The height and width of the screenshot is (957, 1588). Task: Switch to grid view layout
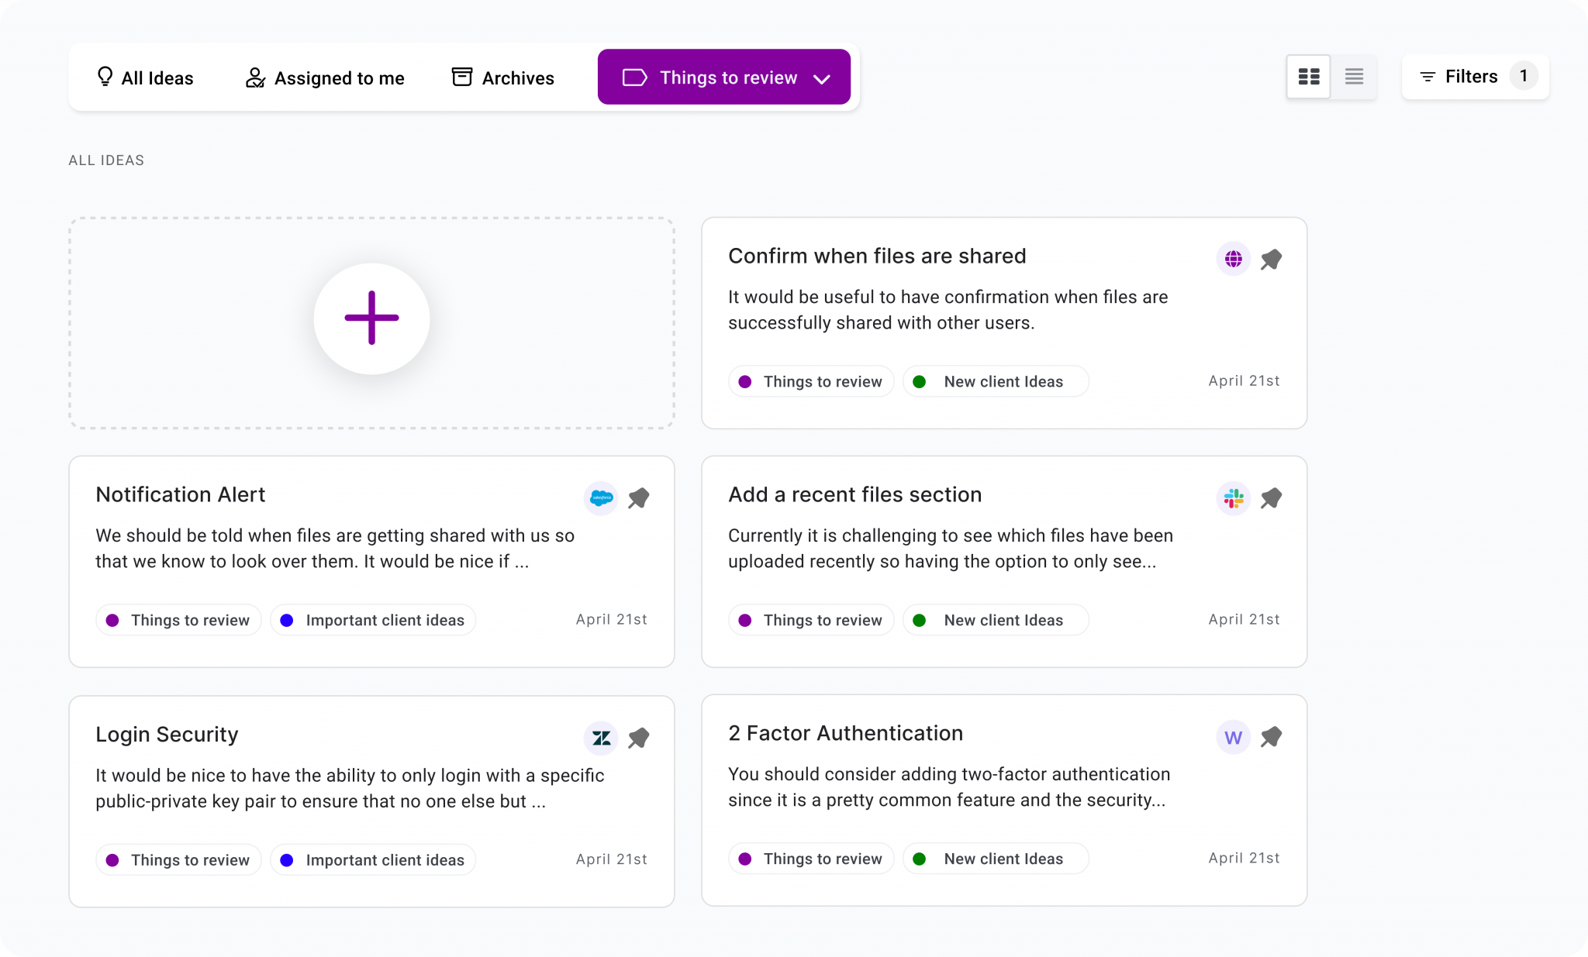(1309, 77)
